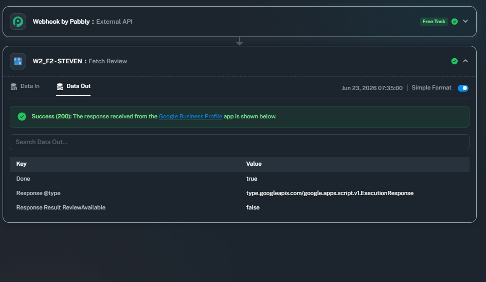Click the Key column header

click(x=22, y=164)
